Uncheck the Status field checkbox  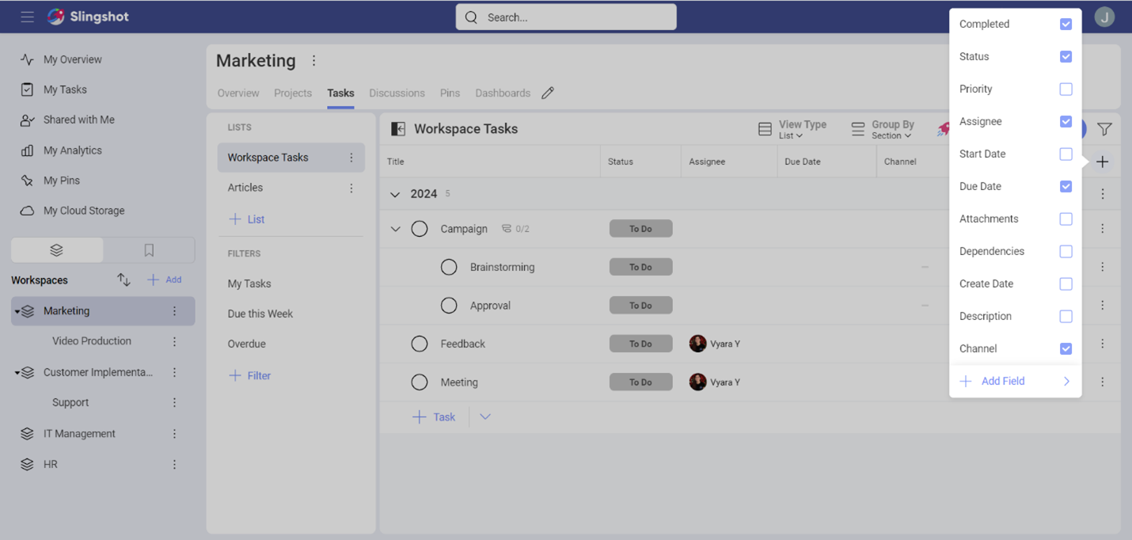coord(1066,57)
